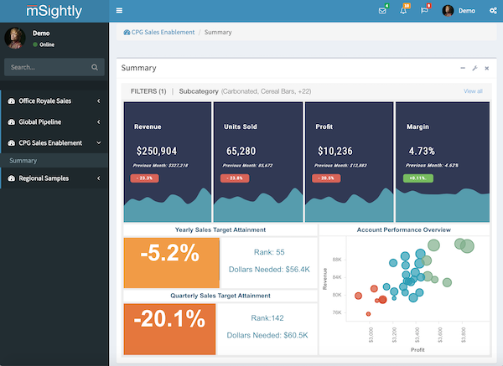Click the CPG Sales Enablement sidebar icon
Screen dimensions: 503x366
[x=11, y=143]
